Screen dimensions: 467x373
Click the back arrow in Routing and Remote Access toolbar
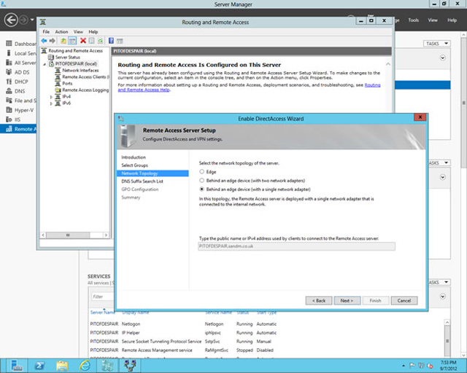pos(44,41)
